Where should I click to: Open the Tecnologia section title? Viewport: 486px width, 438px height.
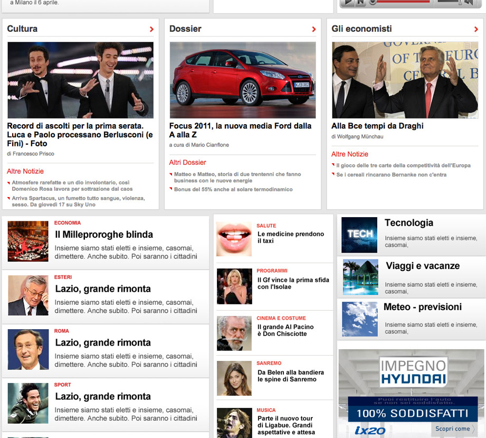click(409, 223)
